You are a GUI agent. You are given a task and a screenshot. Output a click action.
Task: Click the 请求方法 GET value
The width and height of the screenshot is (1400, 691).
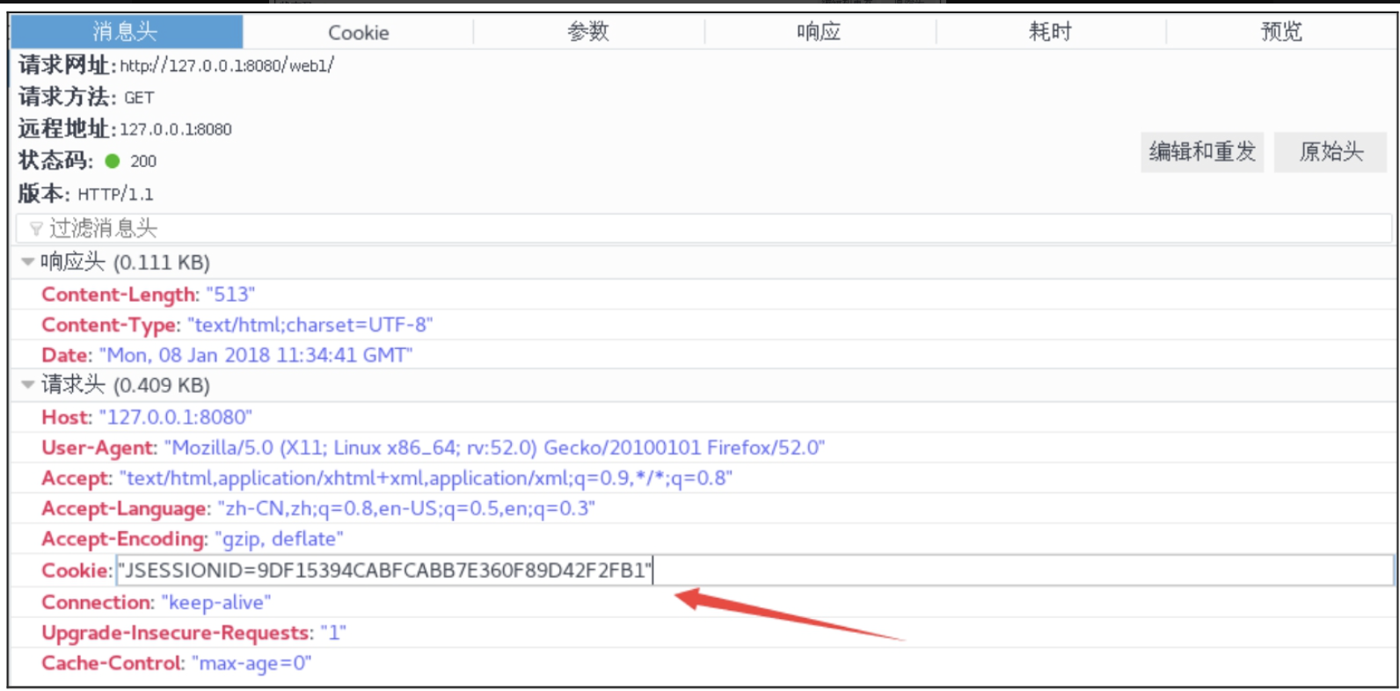point(139,98)
